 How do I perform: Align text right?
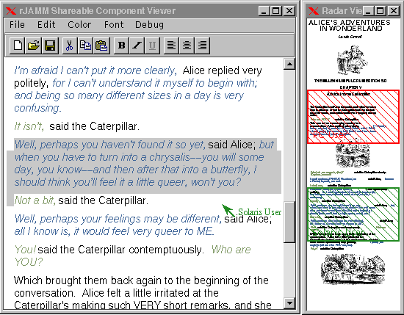(203, 46)
